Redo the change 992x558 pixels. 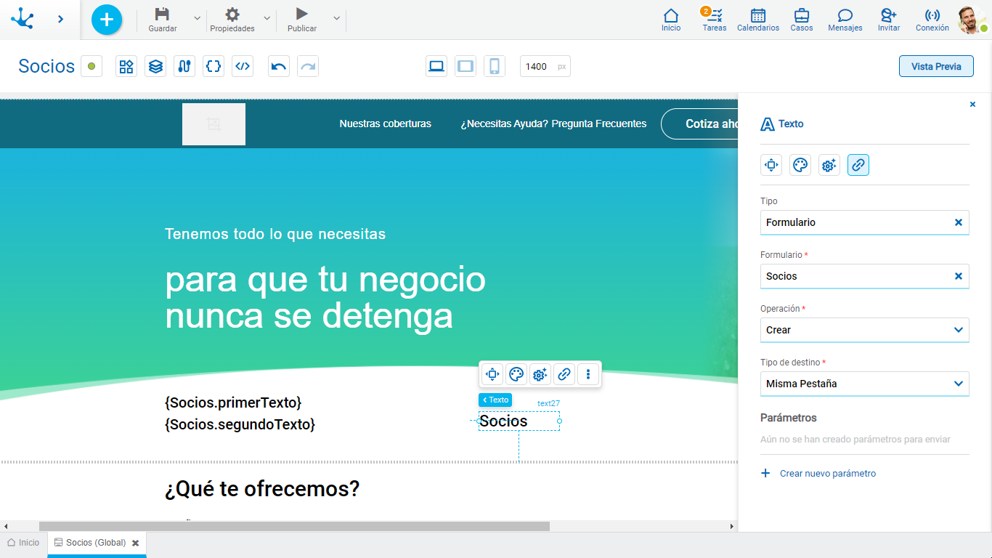point(308,66)
